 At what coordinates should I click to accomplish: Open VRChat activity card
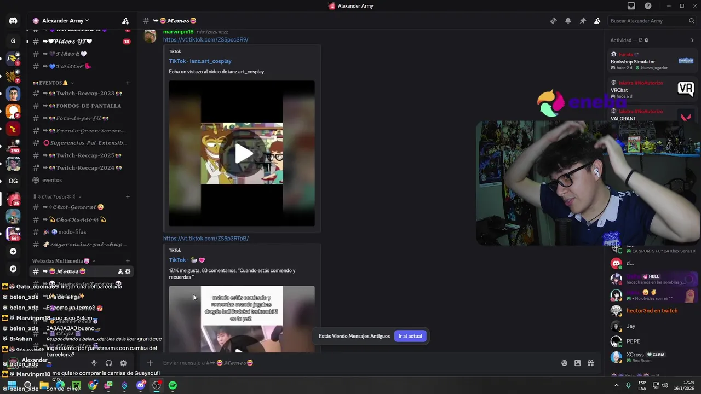click(652, 90)
